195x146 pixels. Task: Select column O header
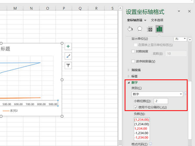(47, 8)
